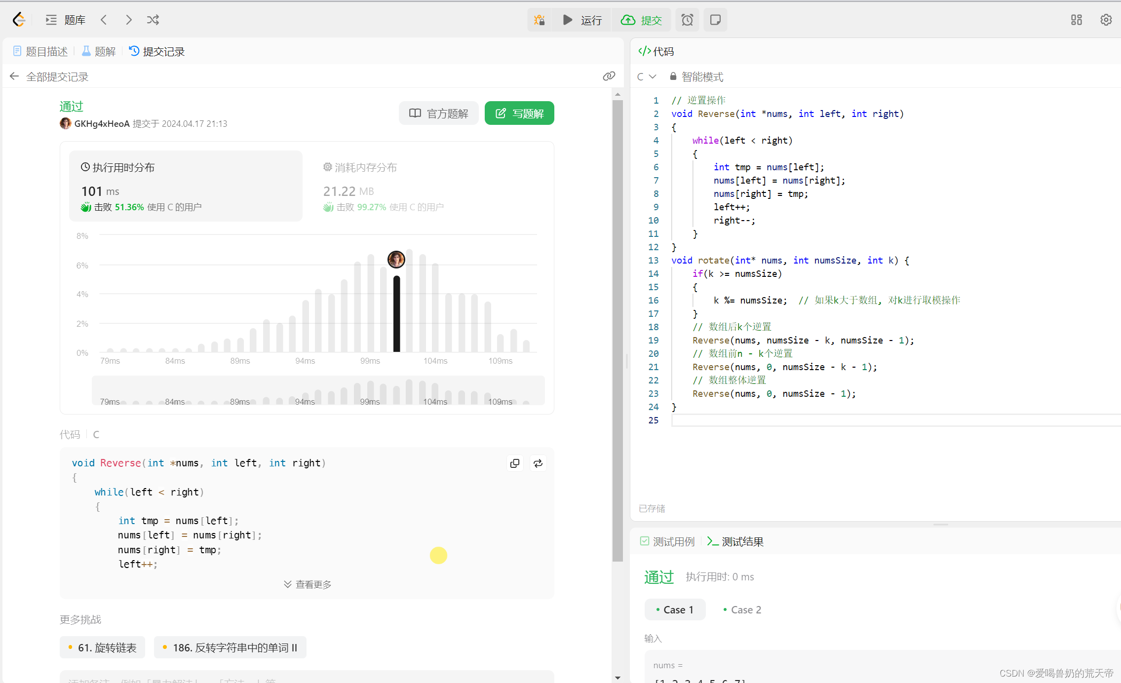
Task: Click the debug bug icon
Action: click(x=540, y=20)
